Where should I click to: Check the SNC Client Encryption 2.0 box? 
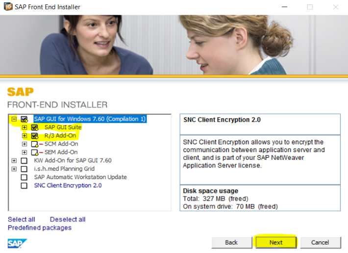click(x=24, y=186)
